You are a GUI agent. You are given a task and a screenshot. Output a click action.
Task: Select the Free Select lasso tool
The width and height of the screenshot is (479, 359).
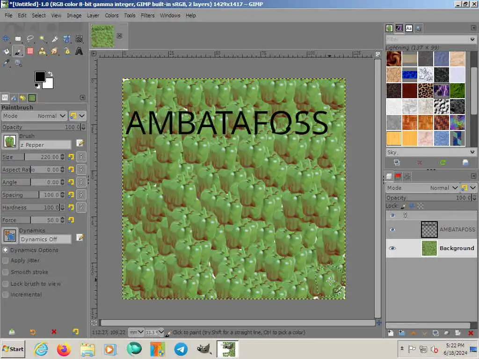click(30, 38)
